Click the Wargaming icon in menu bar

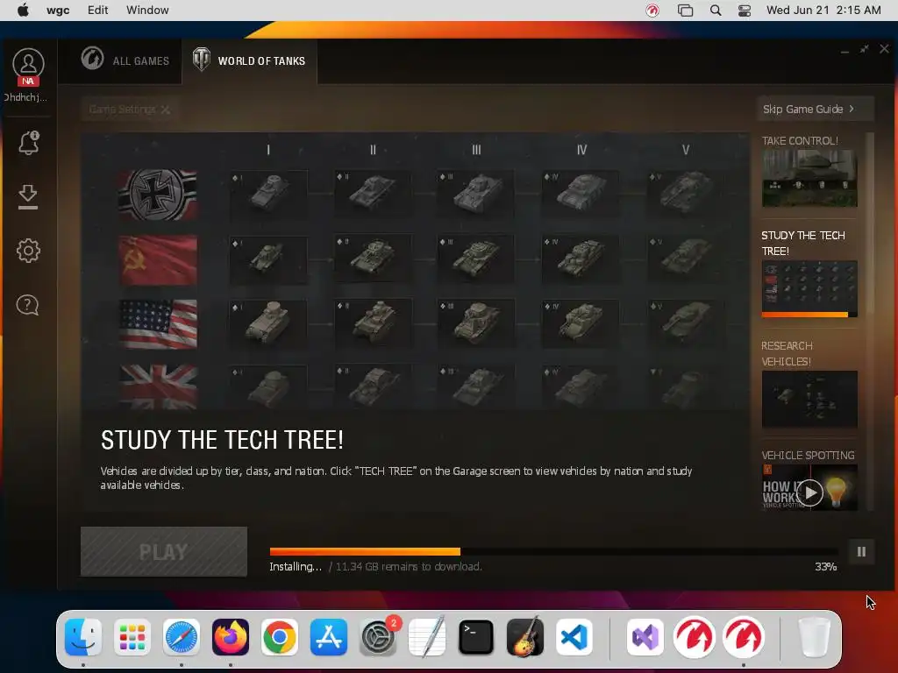point(652,11)
